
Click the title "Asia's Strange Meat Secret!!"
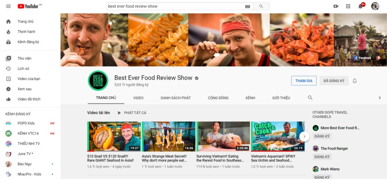pos(164,158)
